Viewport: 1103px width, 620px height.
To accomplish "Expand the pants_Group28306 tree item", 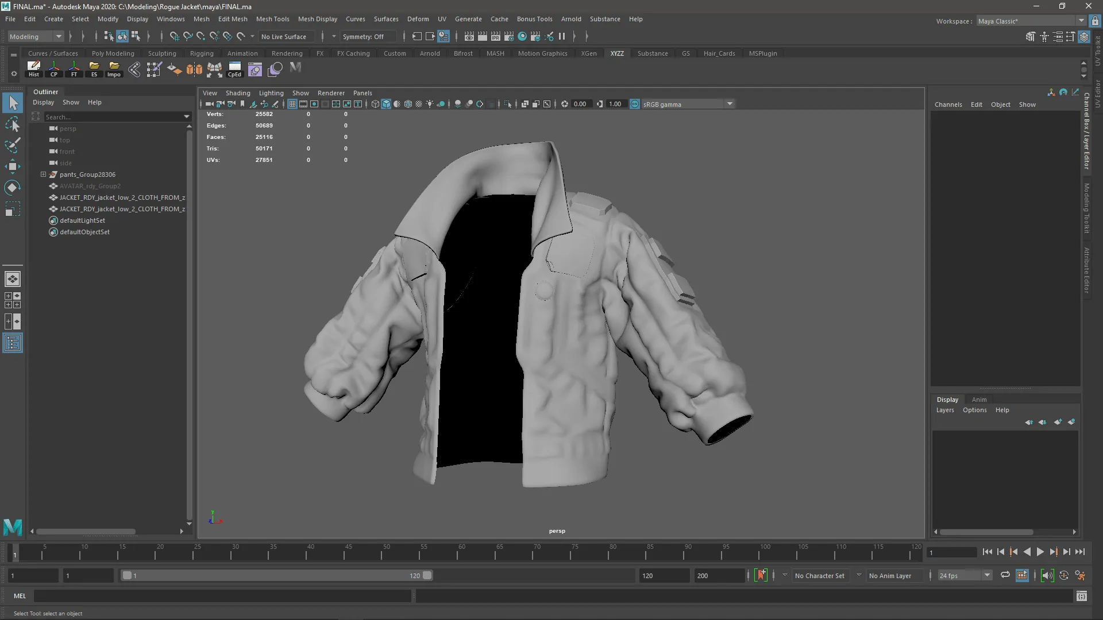I will (x=43, y=175).
